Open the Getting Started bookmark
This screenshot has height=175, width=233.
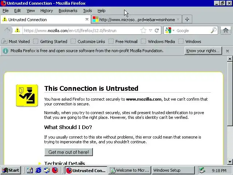(50, 42)
